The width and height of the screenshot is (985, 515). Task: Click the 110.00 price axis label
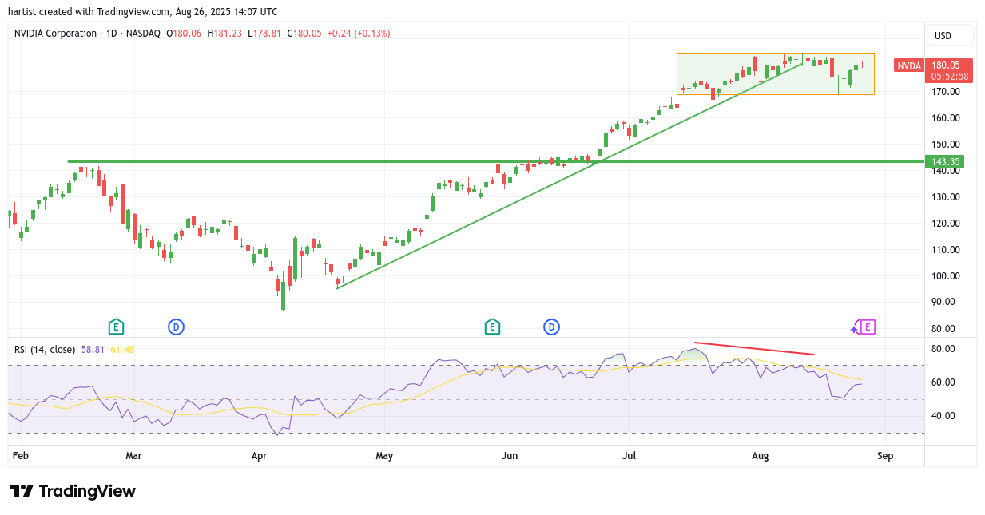tap(947, 250)
